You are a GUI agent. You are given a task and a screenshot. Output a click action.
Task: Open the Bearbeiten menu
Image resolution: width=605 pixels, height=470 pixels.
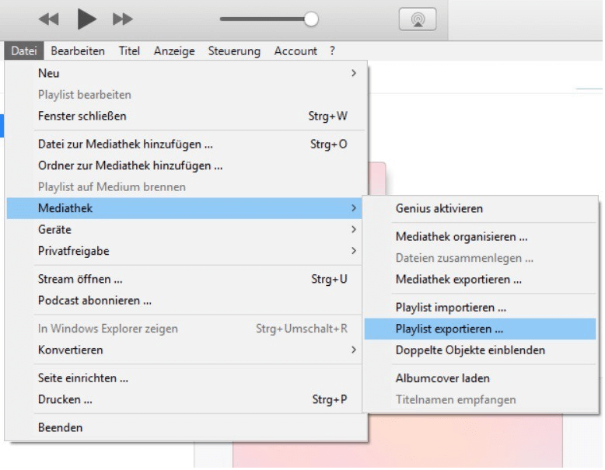[78, 50]
